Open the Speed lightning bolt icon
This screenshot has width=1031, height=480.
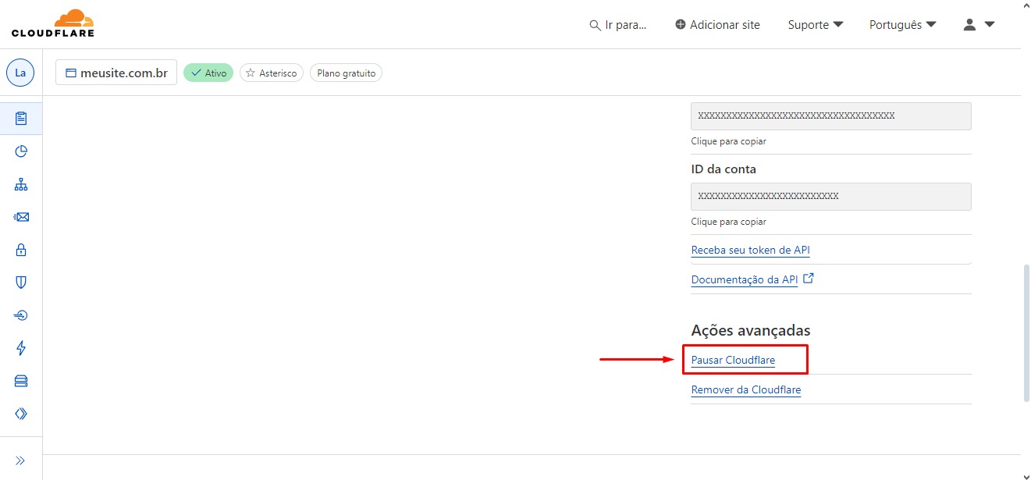pos(21,348)
